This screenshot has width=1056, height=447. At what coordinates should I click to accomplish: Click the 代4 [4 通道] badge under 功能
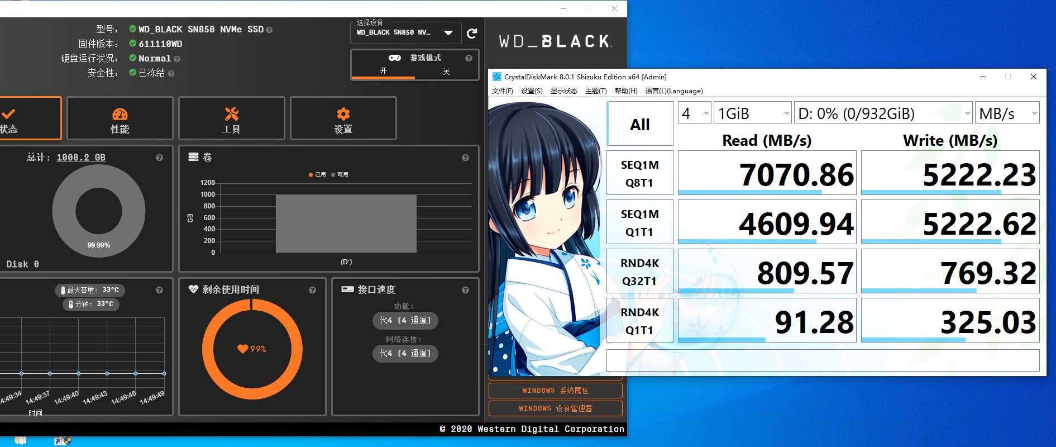tap(405, 320)
